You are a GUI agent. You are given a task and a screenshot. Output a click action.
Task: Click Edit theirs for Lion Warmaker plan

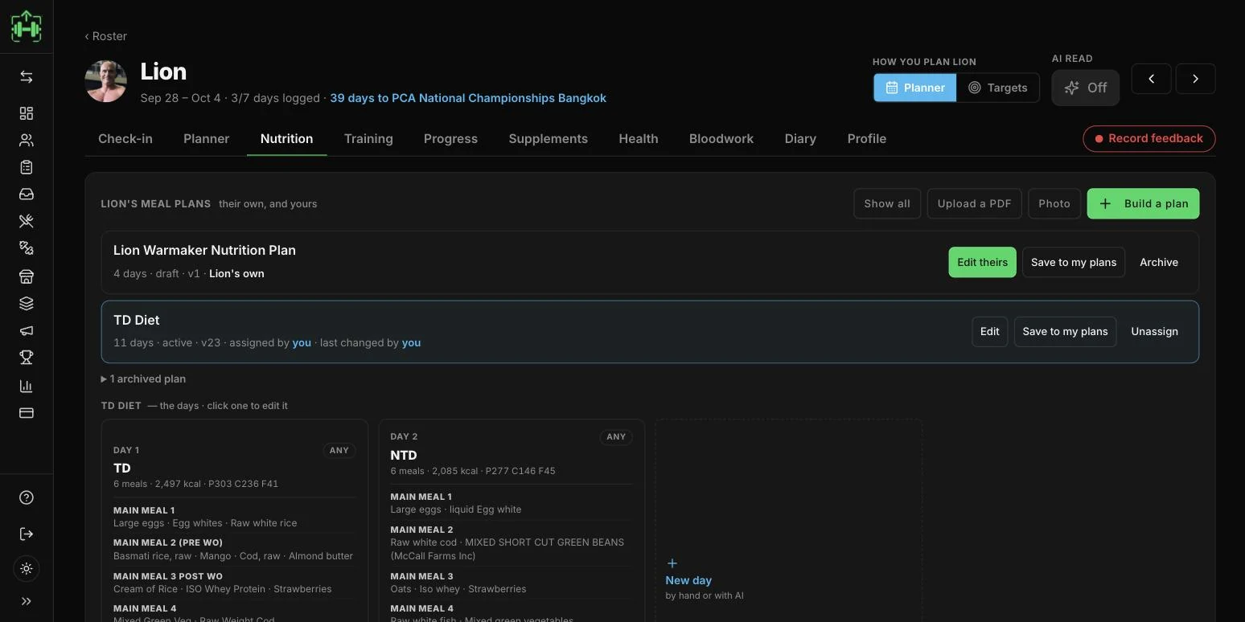(x=982, y=262)
